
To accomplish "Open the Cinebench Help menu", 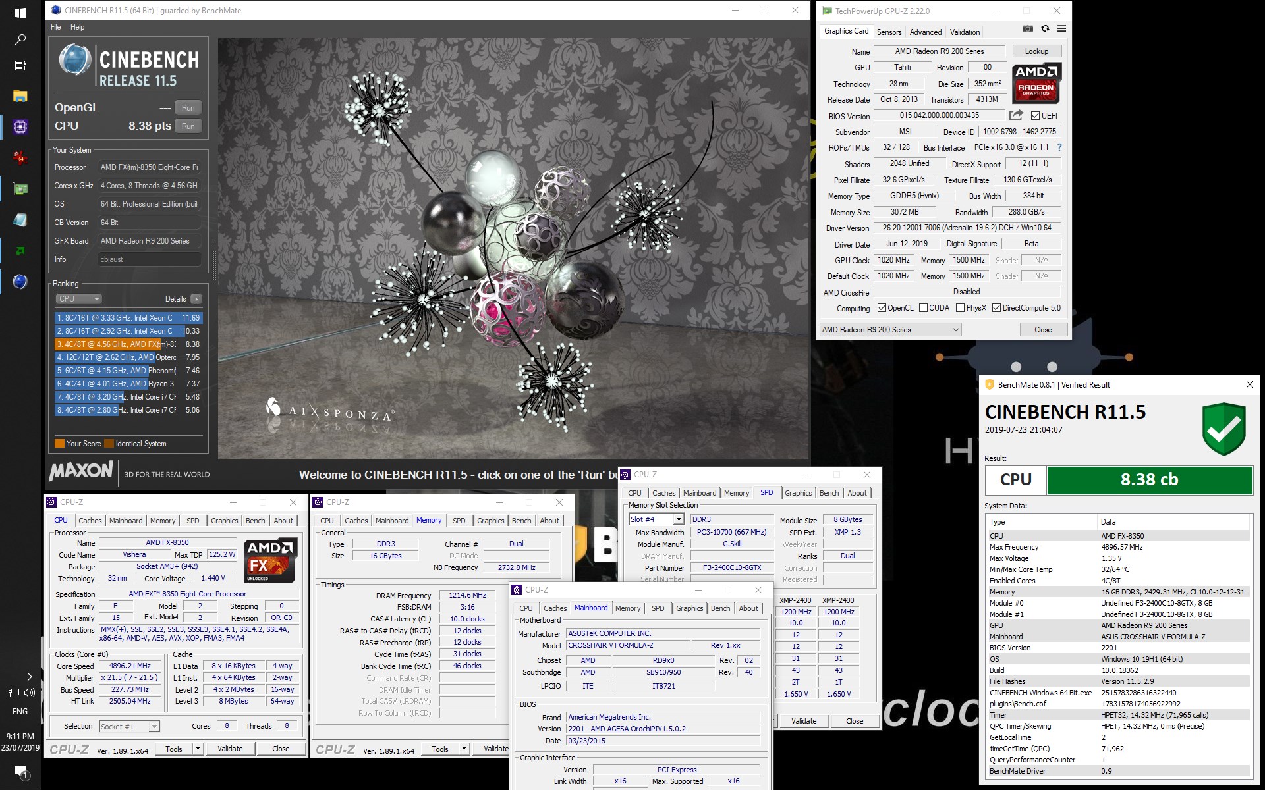I will click(77, 27).
